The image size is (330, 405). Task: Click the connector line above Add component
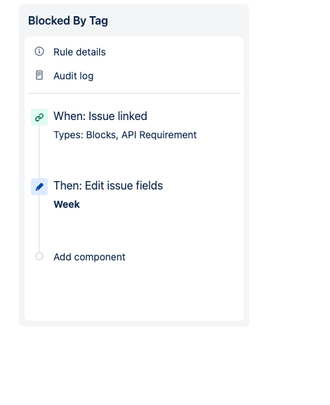(39, 224)
